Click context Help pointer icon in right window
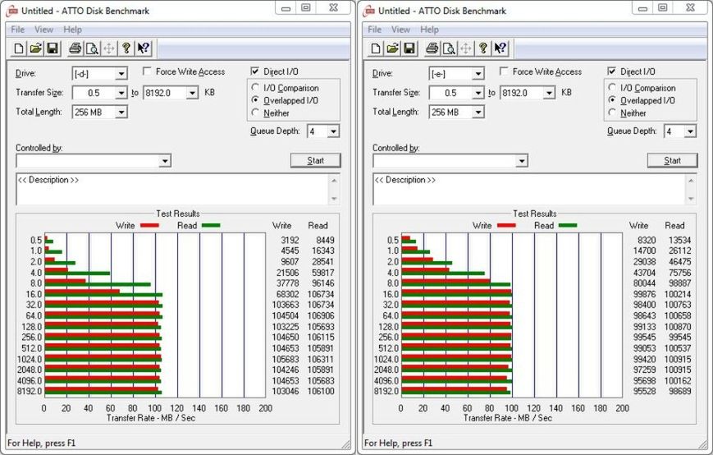Screen dimensions: 713x455 tap(500, 48)
